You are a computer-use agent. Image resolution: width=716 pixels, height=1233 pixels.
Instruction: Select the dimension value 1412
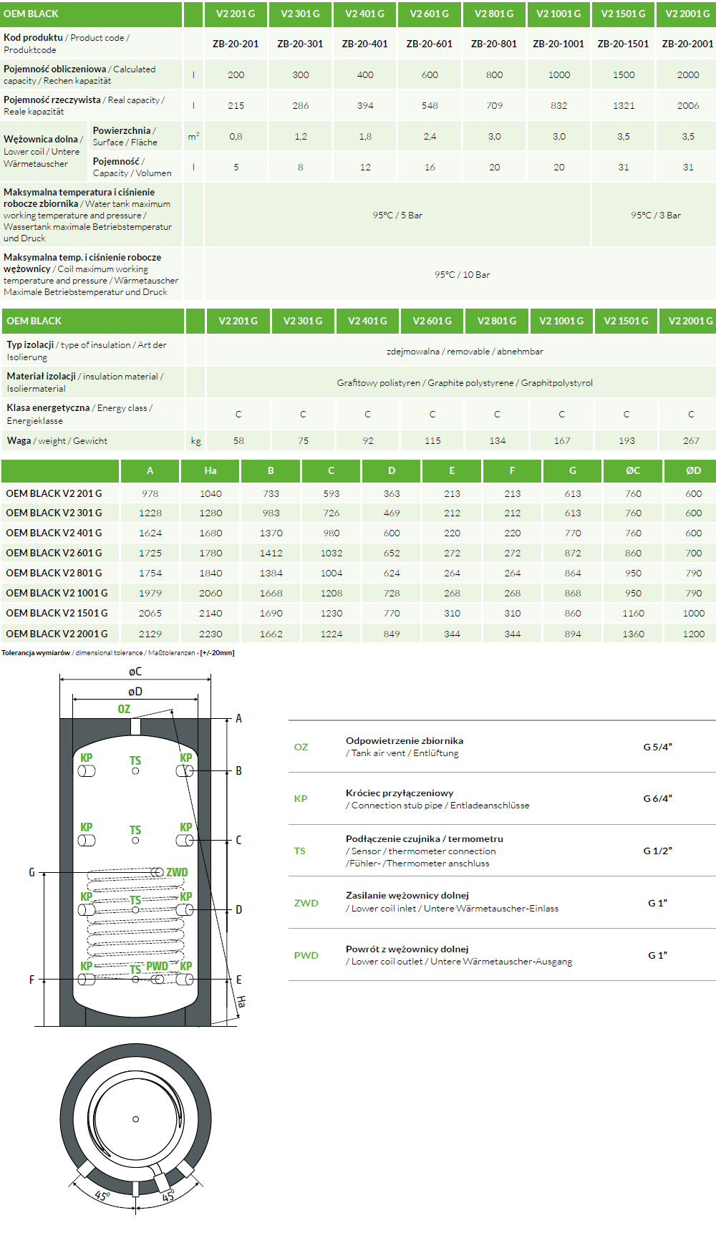[271, 553]
